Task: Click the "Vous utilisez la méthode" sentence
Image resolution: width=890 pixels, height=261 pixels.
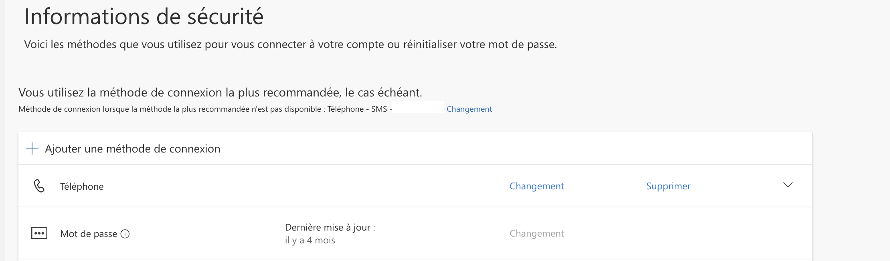Action: [220, 92]
